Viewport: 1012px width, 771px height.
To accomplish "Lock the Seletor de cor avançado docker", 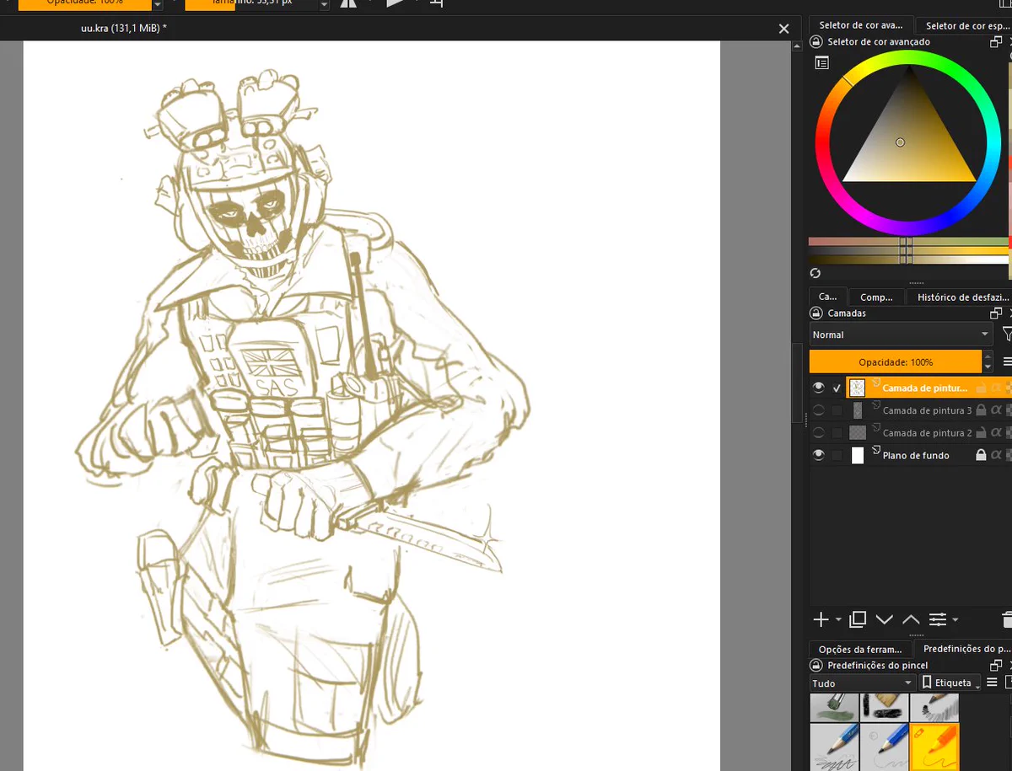I will tap(816, 41).
